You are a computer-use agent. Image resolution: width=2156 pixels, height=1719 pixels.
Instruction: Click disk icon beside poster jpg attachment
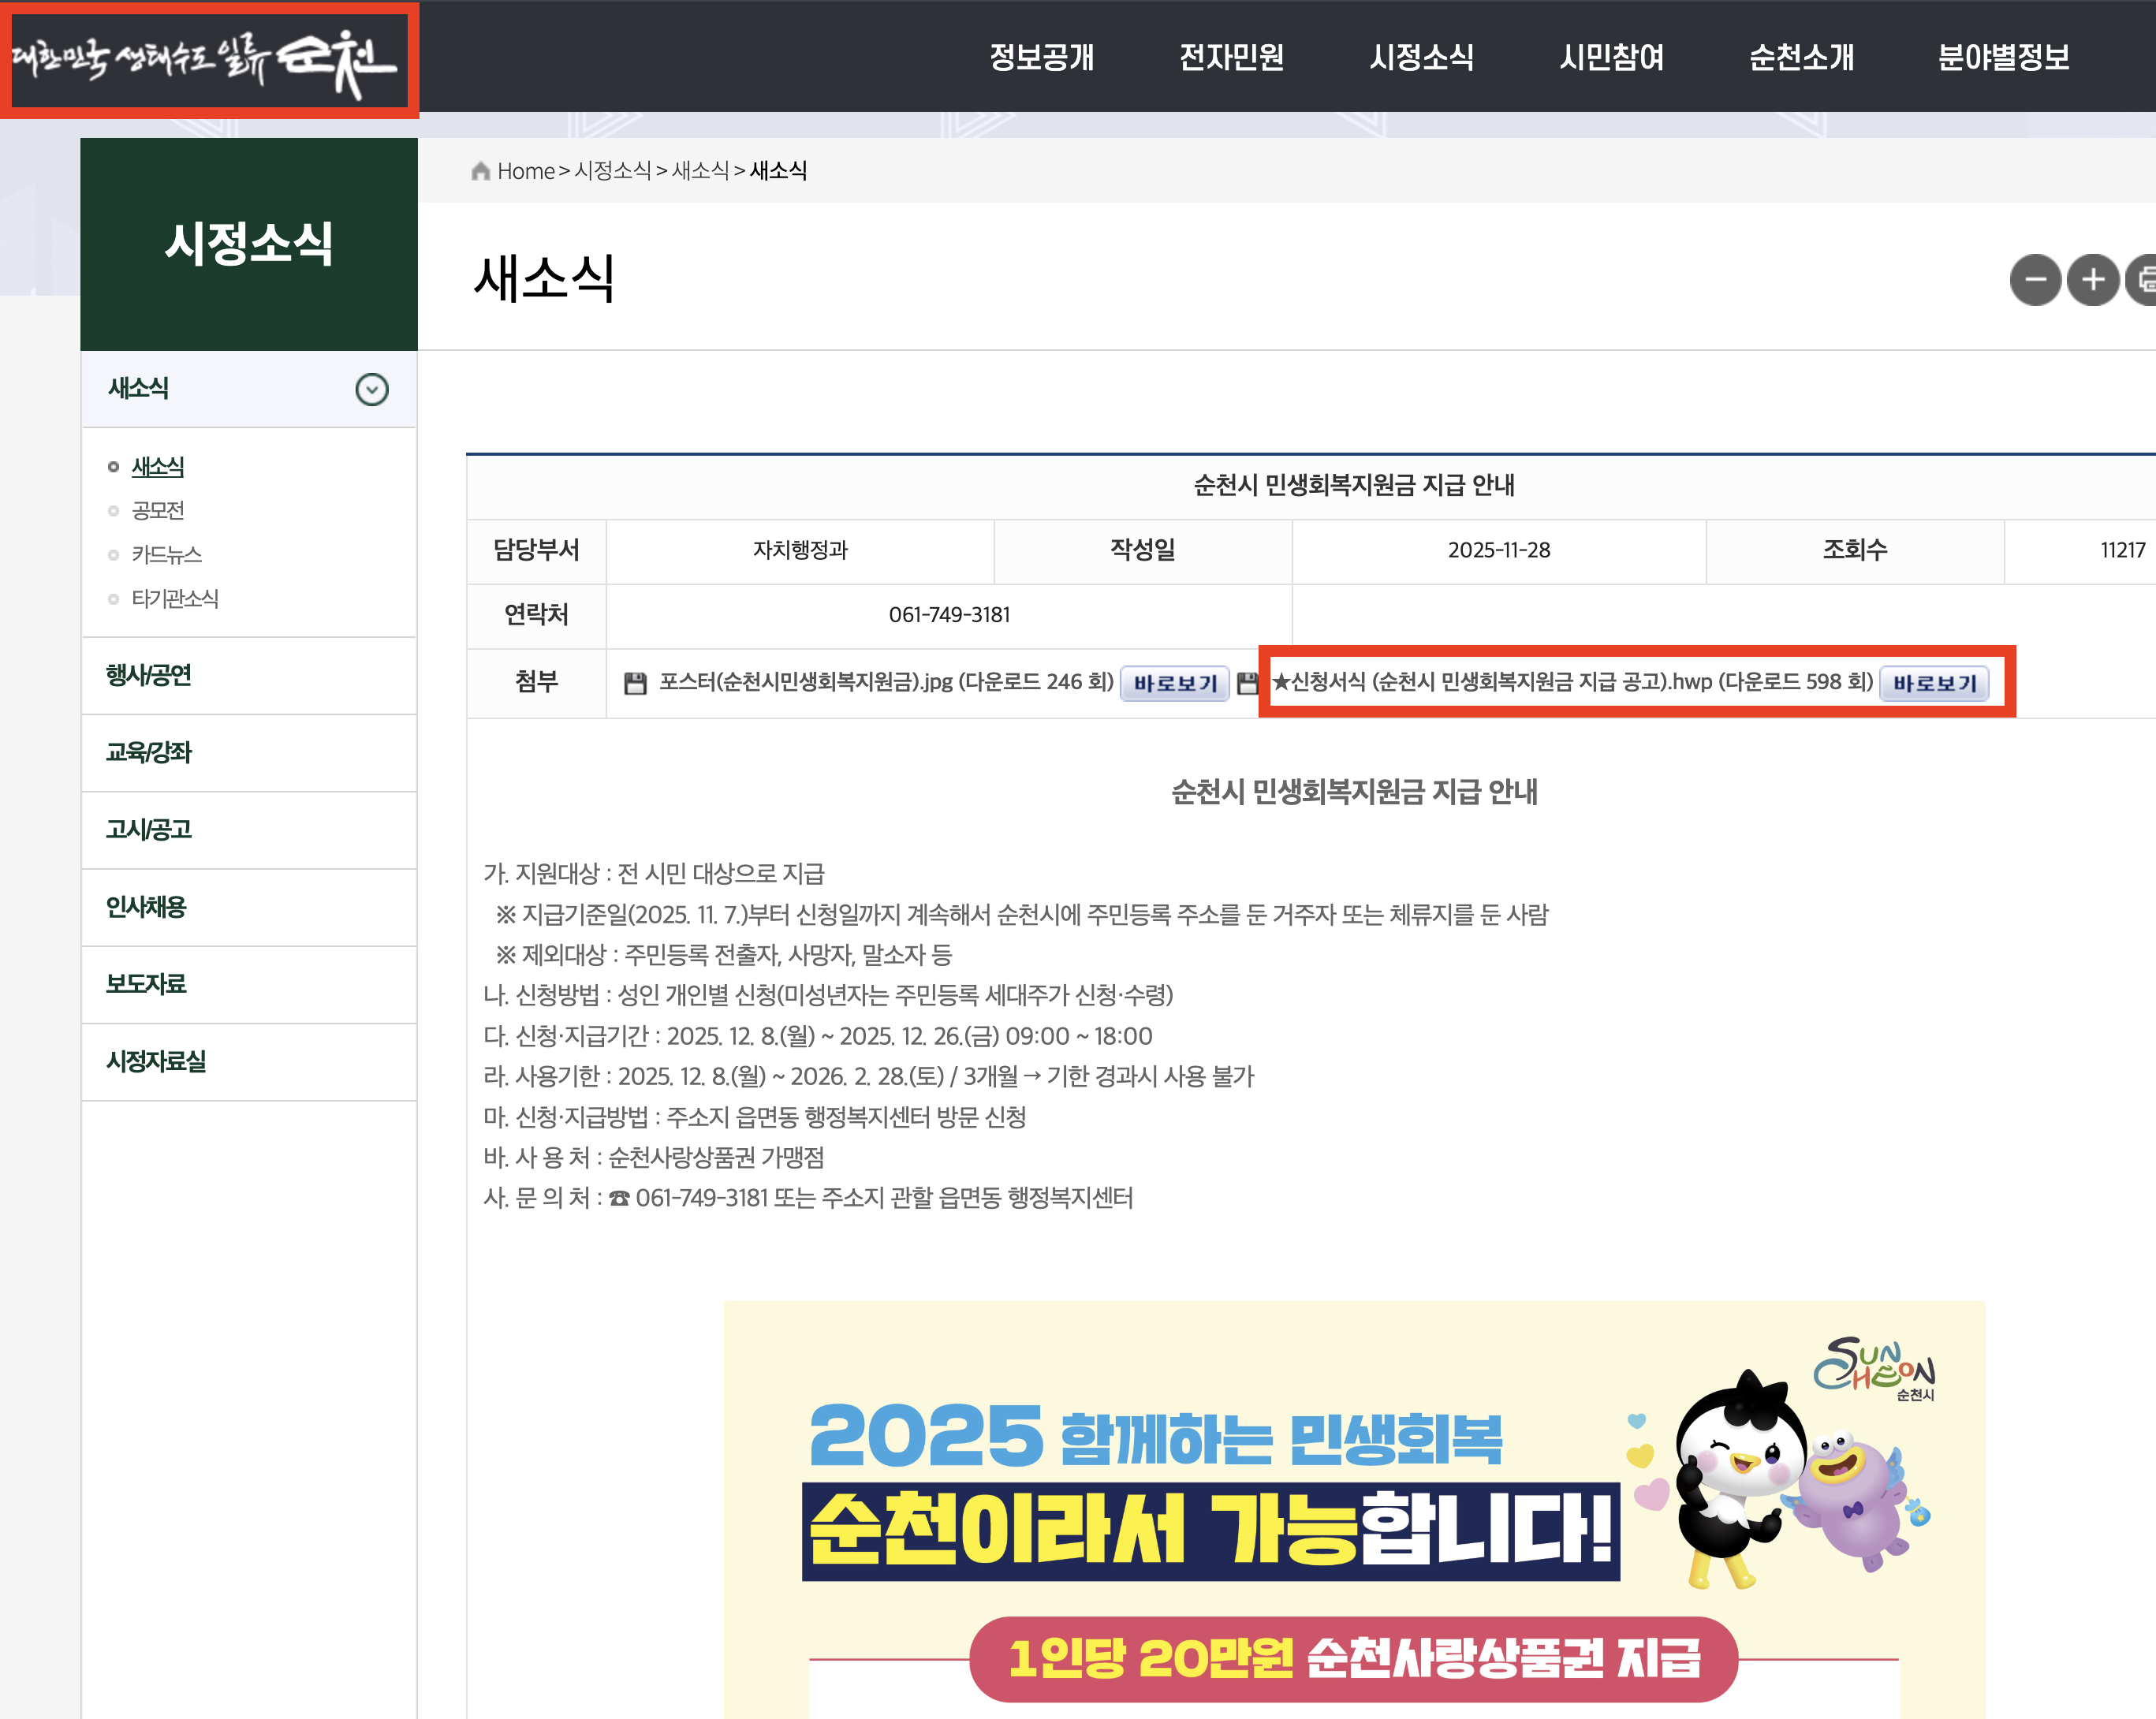(635, 683)
